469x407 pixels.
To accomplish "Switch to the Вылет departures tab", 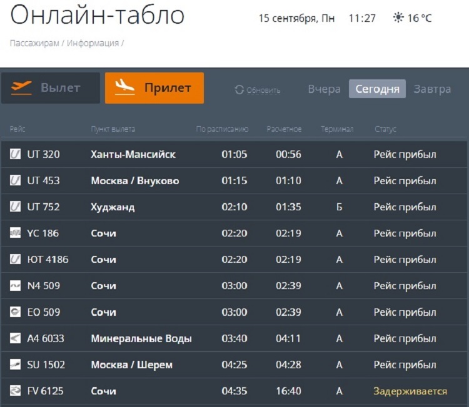I will [50, 88].
